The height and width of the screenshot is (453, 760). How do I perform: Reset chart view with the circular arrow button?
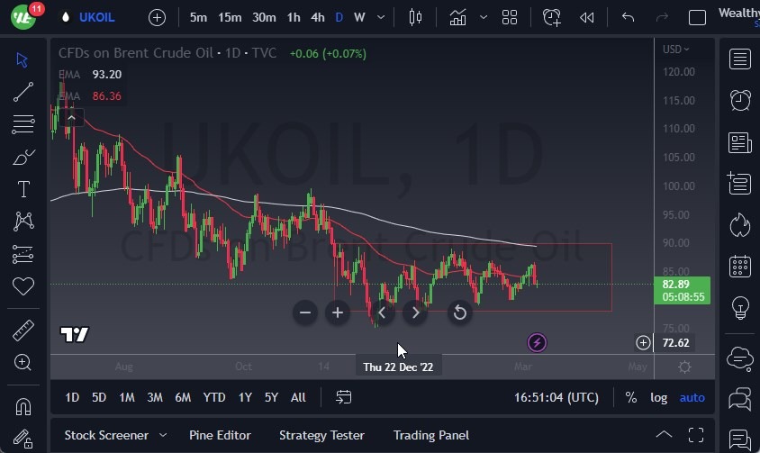(x=459, y=313)
